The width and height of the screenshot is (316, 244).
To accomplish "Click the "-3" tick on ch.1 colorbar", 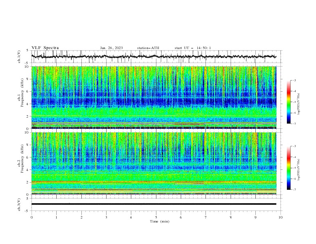I will click(294, 80).
